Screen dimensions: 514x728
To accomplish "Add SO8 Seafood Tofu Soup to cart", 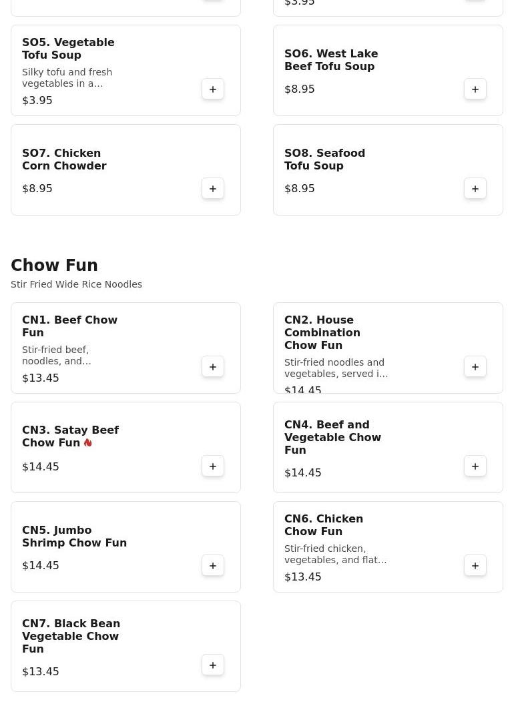I will tap(475, 188).
